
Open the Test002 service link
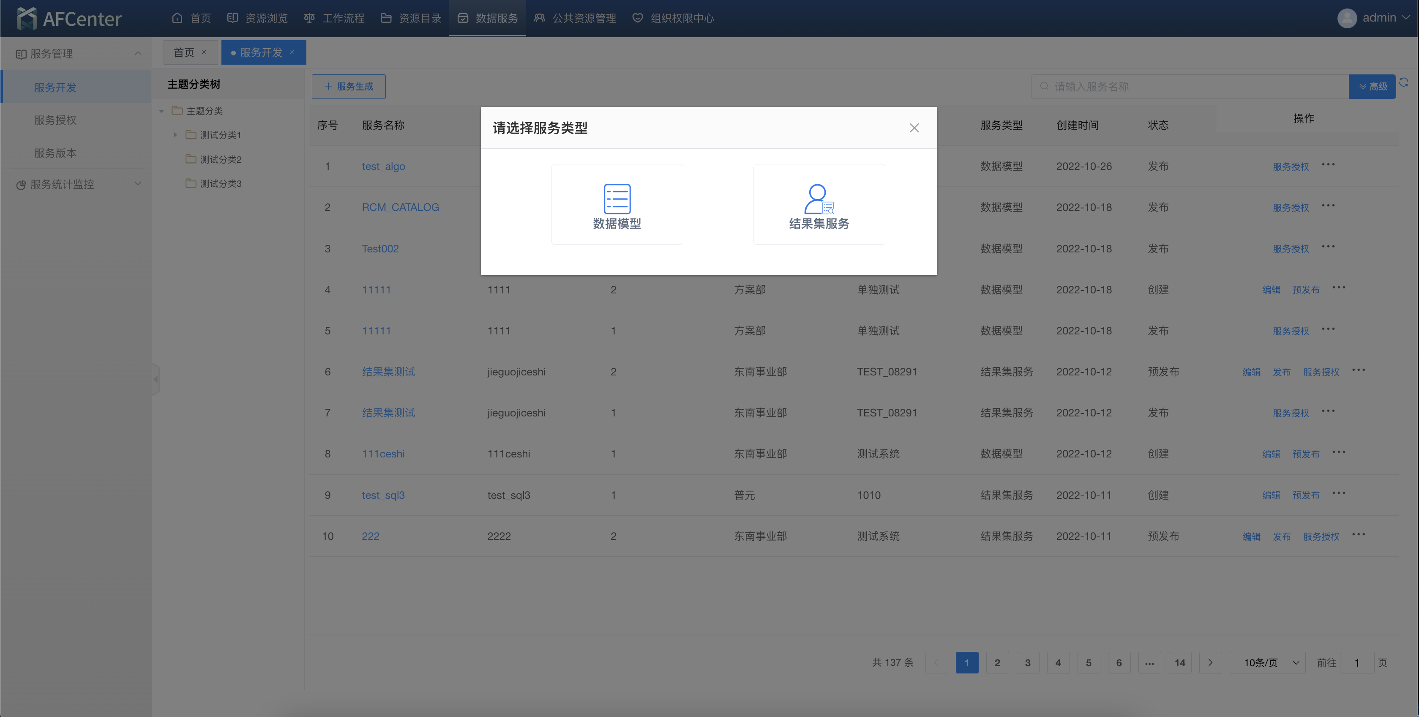pyautogui.click(x=380, y=249)
